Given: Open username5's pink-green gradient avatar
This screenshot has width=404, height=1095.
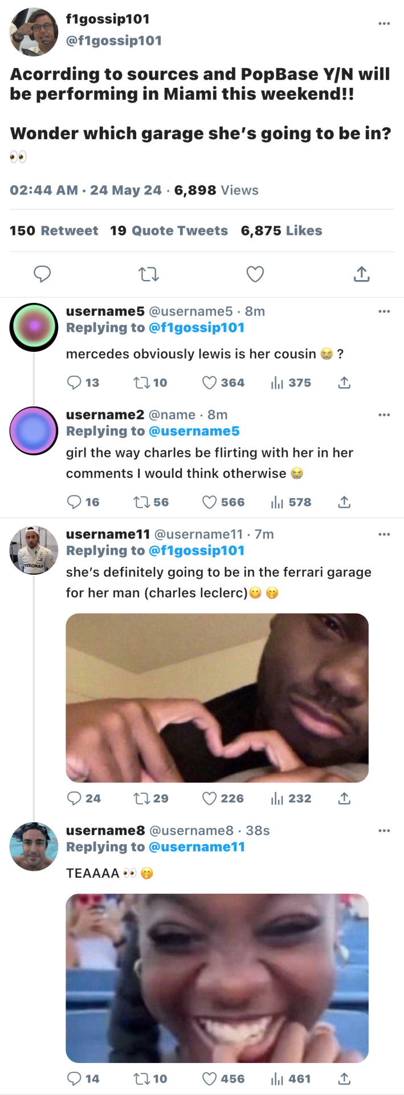Looking at the screenshot, I should (x=34, y=327).
